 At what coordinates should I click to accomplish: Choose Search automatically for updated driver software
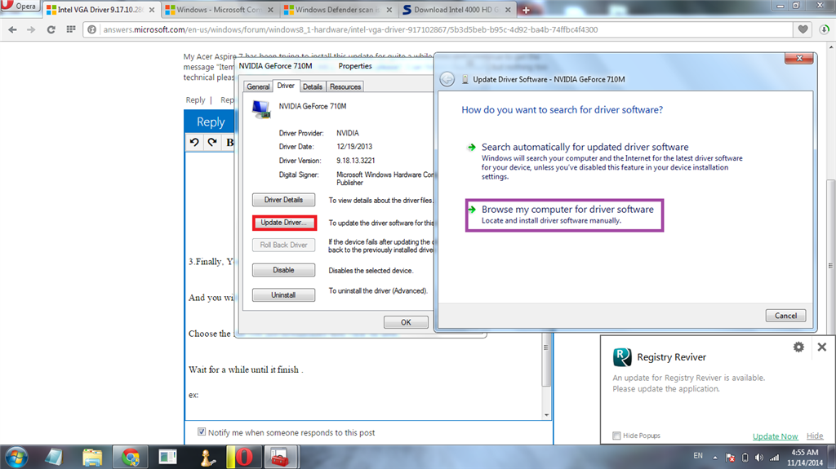coord(585,147)
